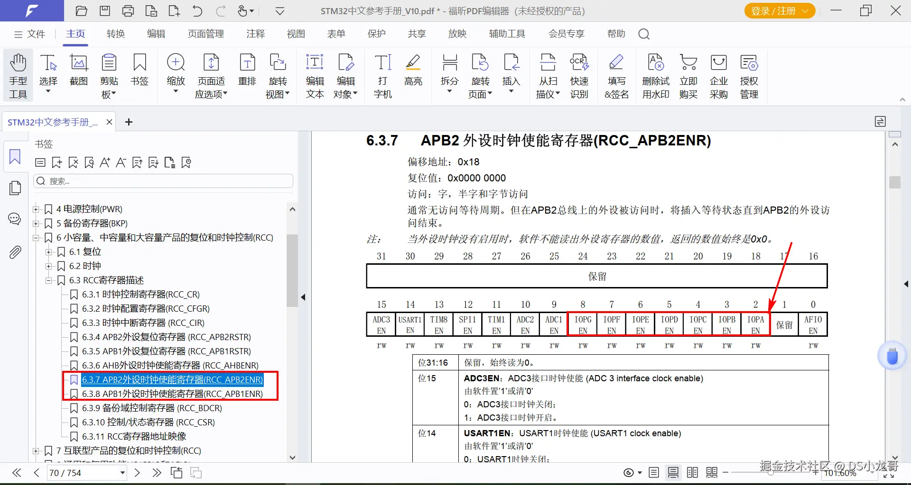This screenshot has width=911, height=485.
Task: Decrease bookmark font size with A- icon
Action: tap(121, 163)
